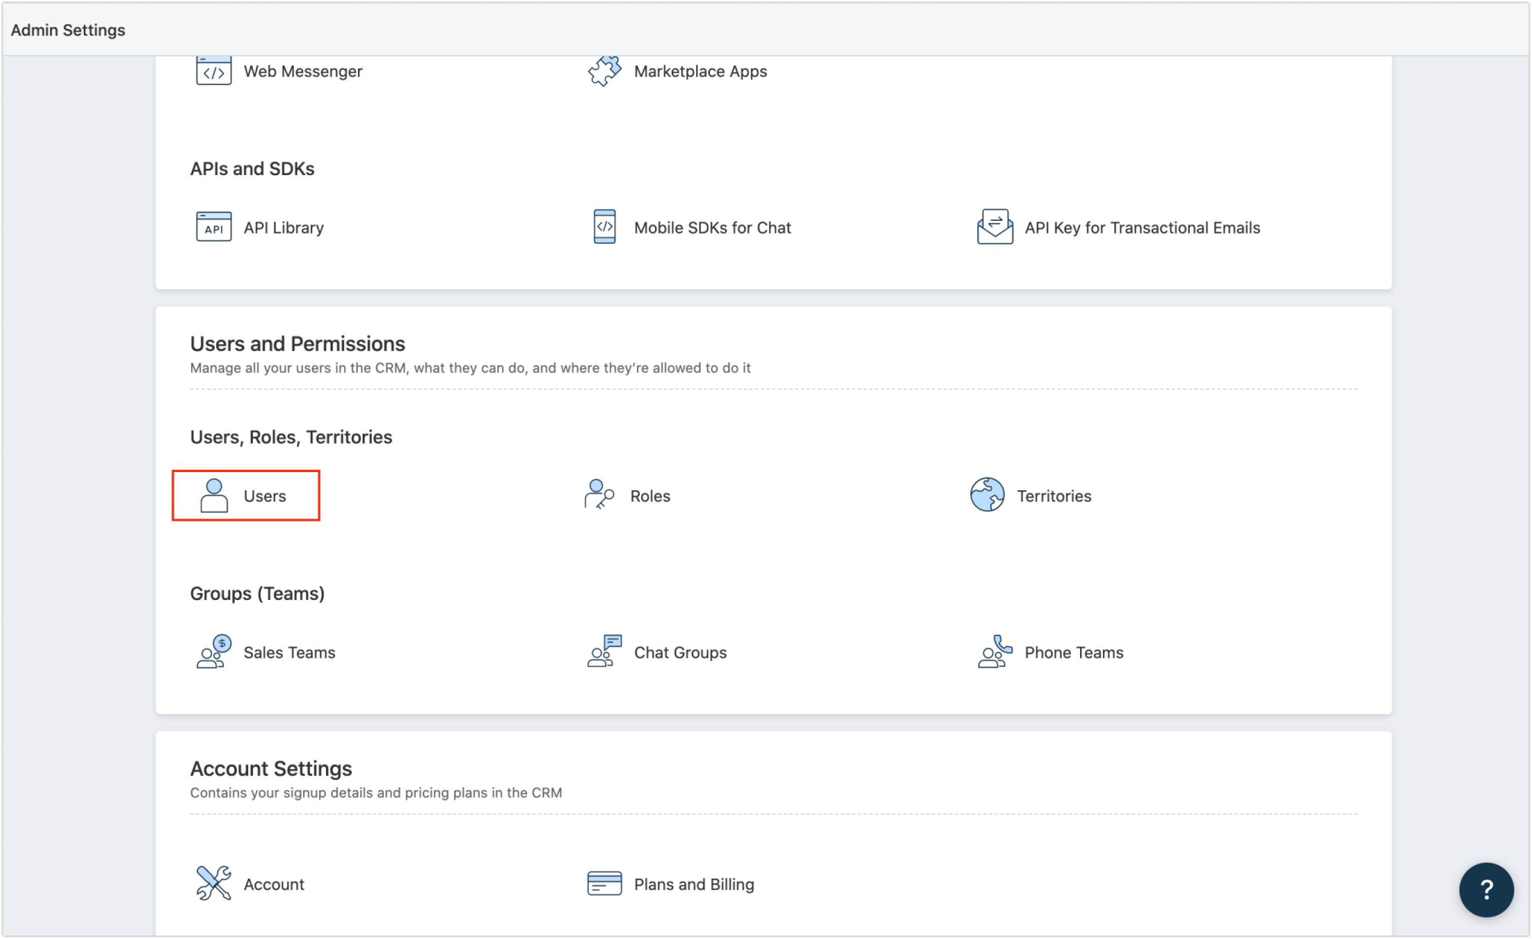Open Territories via the globe icon

click(987, 495)
